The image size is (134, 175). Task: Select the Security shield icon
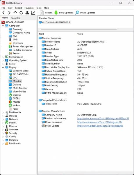pyautogui.click(x=7, y=133)
